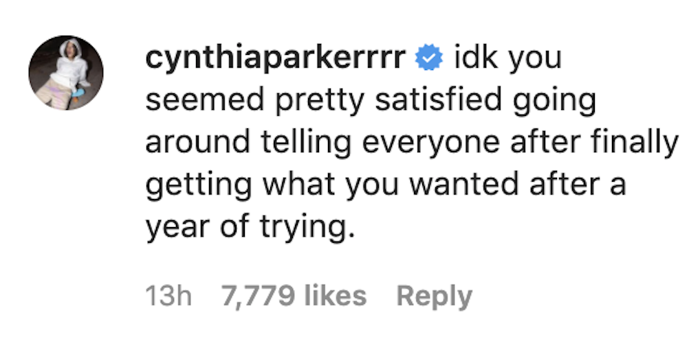Screen dimensions: 700x343
Task: View the 7,779 likes list
Action: point(294,296)
